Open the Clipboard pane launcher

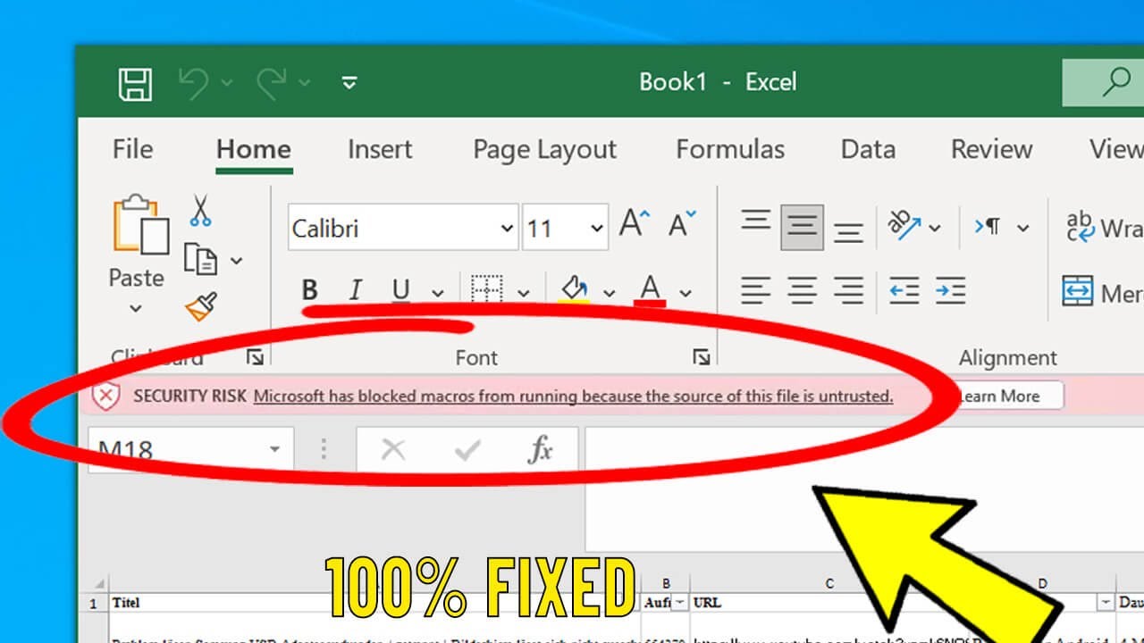(256, 357)
